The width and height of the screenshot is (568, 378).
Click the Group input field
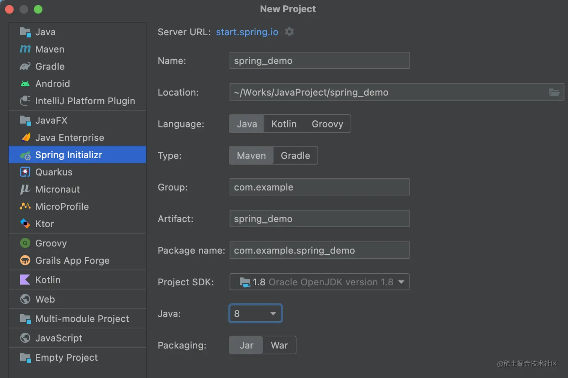click(x=319, y=187)
